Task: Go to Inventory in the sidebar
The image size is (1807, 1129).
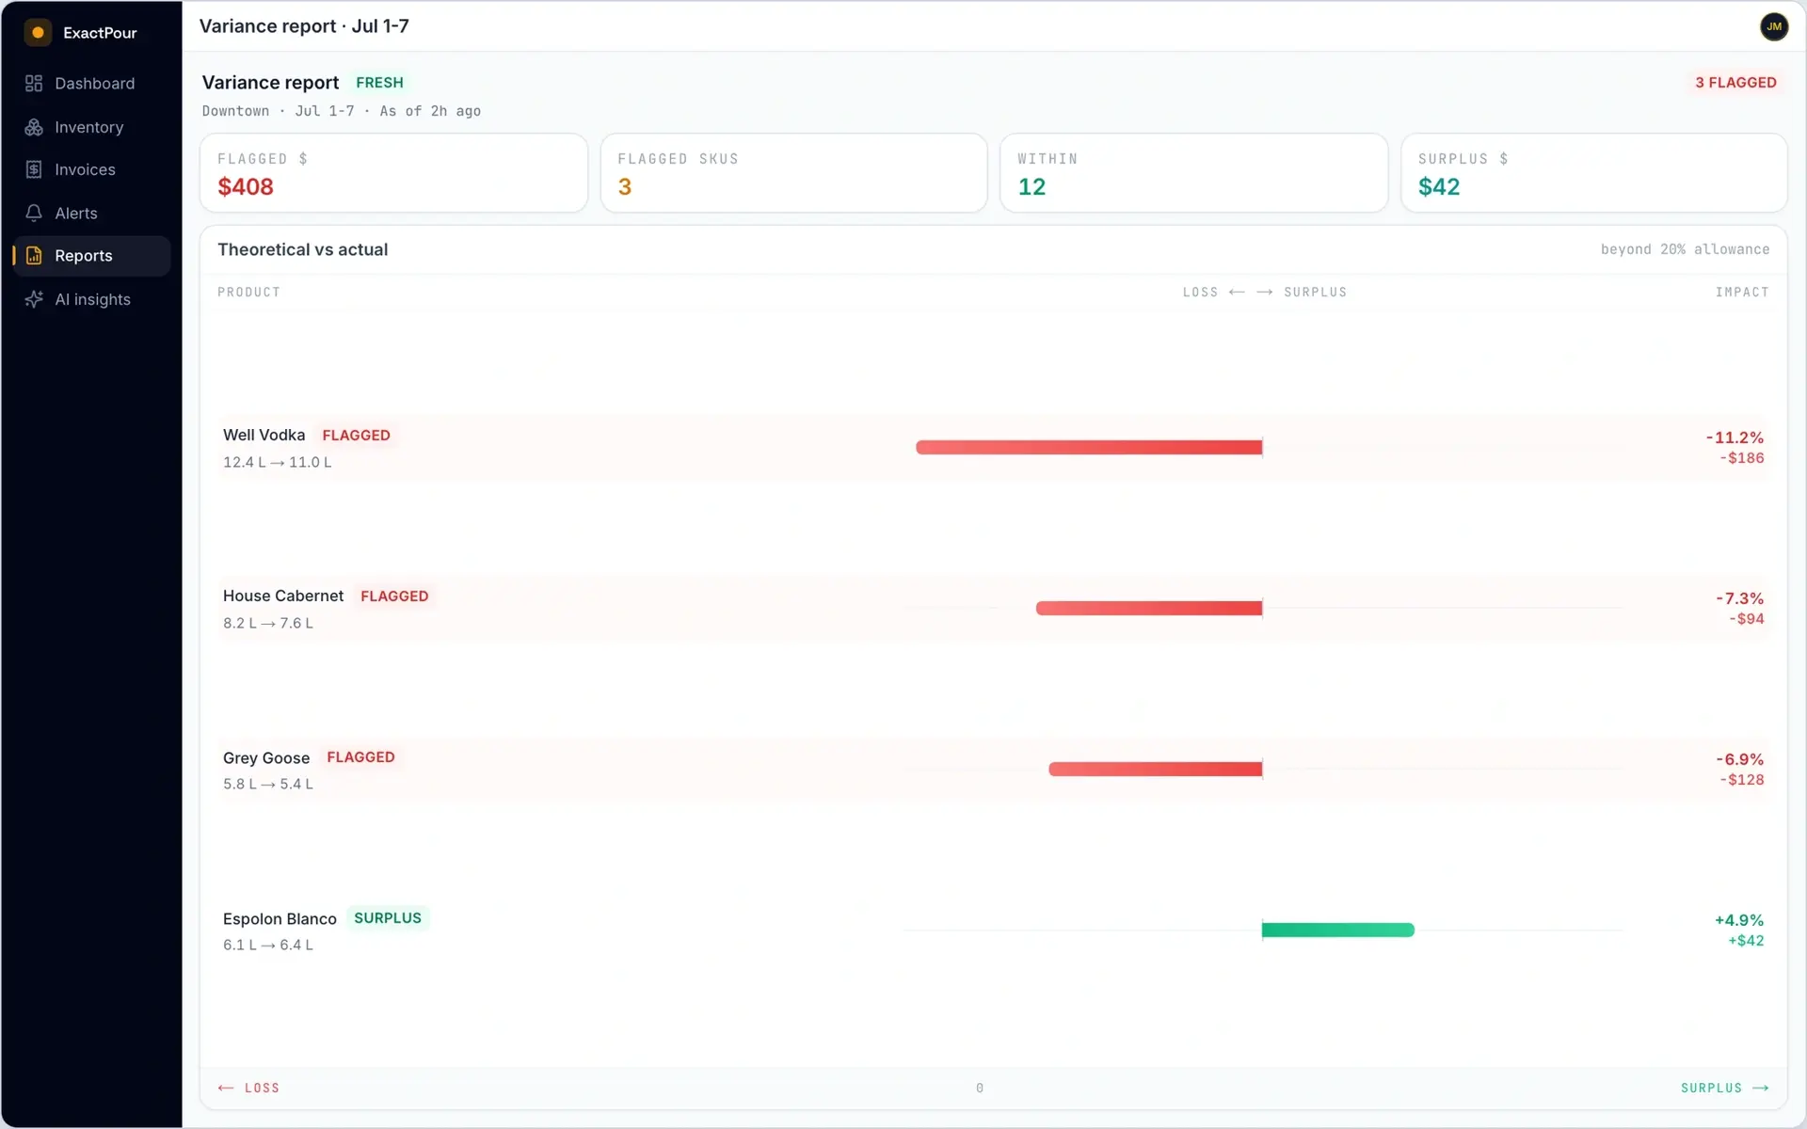Action: coord(91,127)
